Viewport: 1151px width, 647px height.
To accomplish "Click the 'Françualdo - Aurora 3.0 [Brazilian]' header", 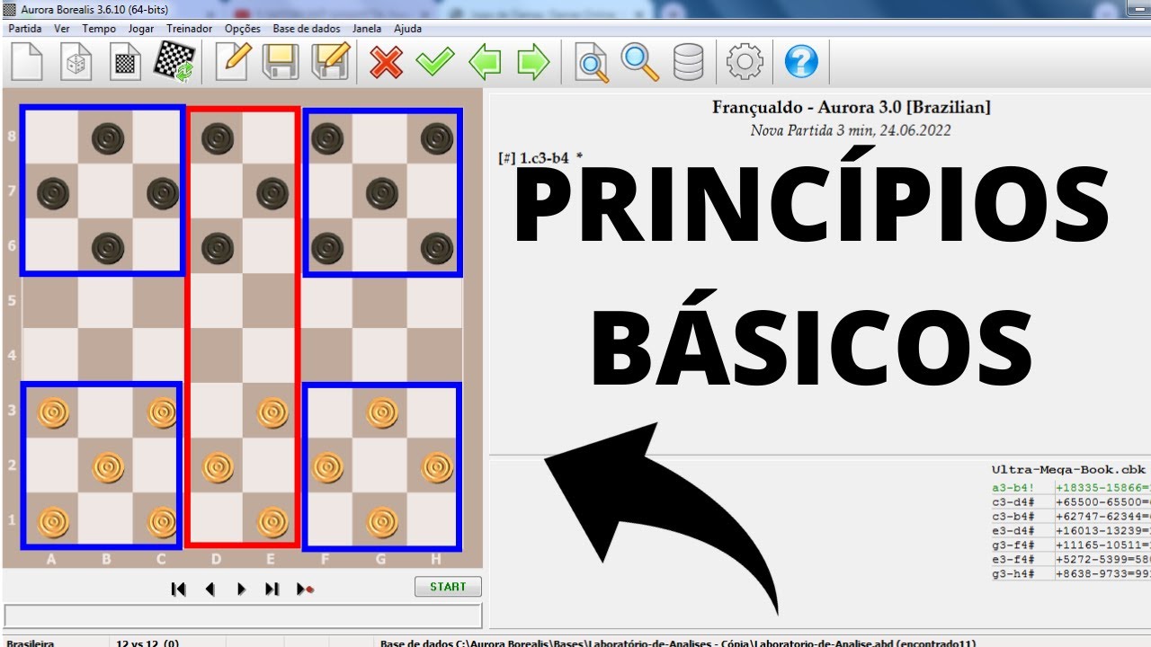I will click(851, 108).
